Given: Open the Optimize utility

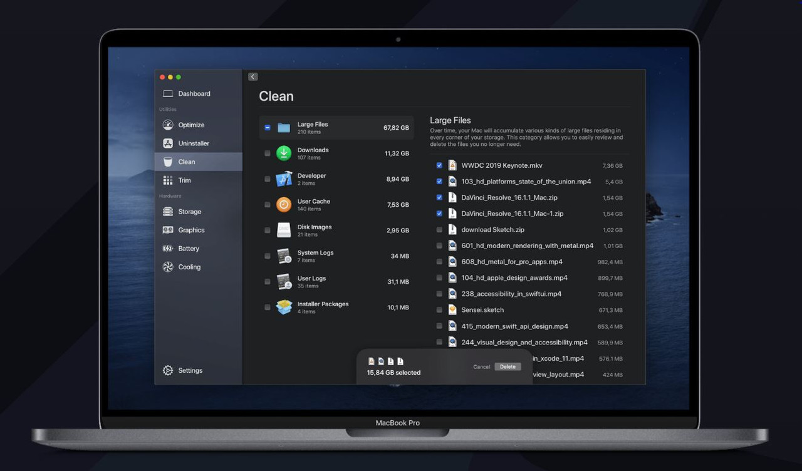Looking at the screenshot, I should pos(198,125).
